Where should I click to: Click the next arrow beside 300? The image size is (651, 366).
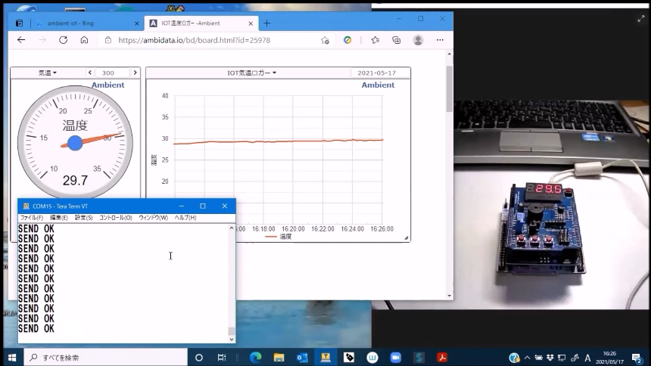pyautogui.click(x=135, y=73)
